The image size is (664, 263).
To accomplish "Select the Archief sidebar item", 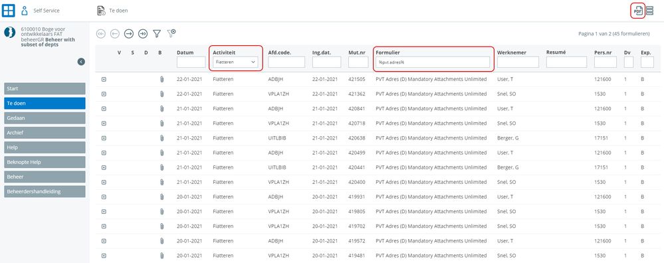I will 45,133.
